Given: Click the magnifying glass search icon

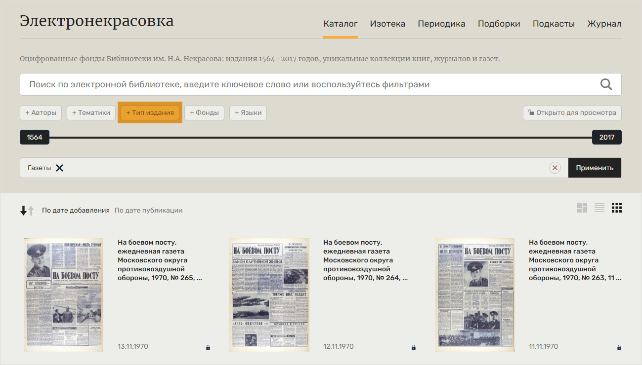Looking at the screenshot, I should 606,84.
